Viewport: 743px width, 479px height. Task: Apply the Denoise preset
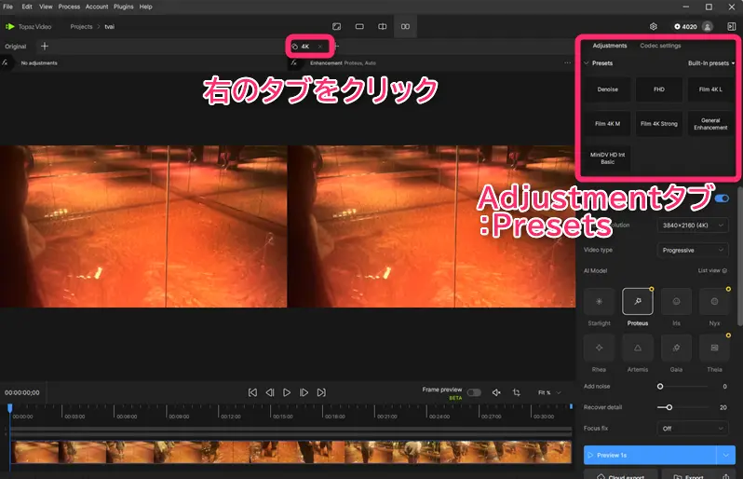coord(607,89)
